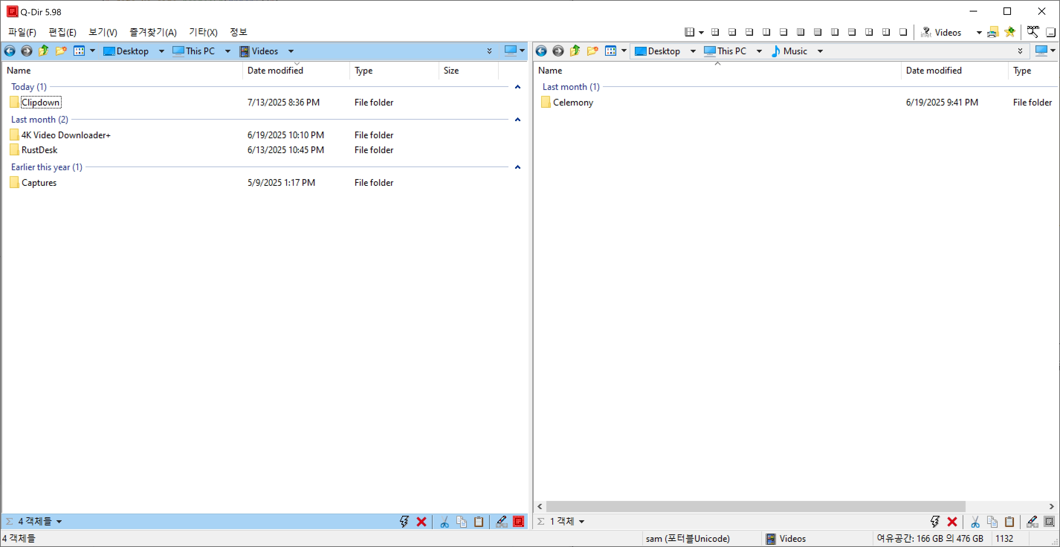
Task: Collapse the Today group in left pane
Action: 518,87
